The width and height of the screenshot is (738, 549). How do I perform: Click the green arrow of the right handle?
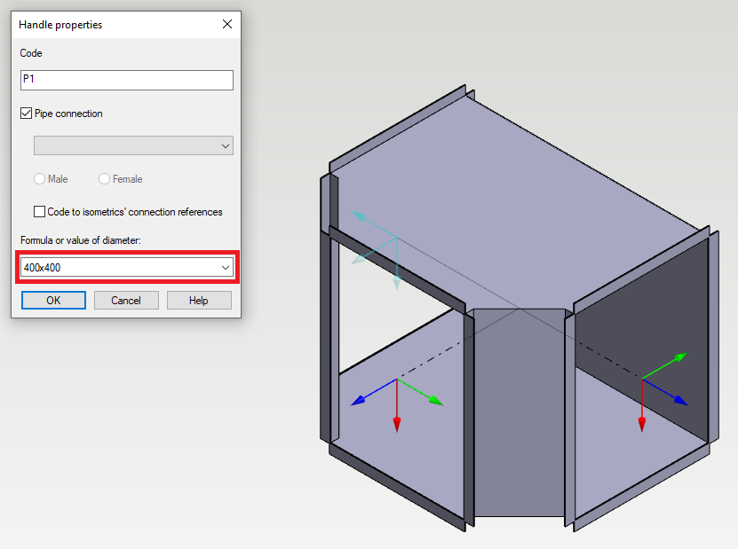pos(678,357)
